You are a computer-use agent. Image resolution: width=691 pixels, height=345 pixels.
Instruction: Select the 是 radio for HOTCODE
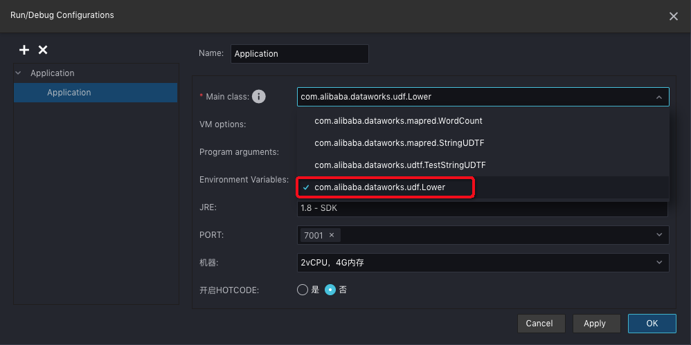click(x=303, y=290)
